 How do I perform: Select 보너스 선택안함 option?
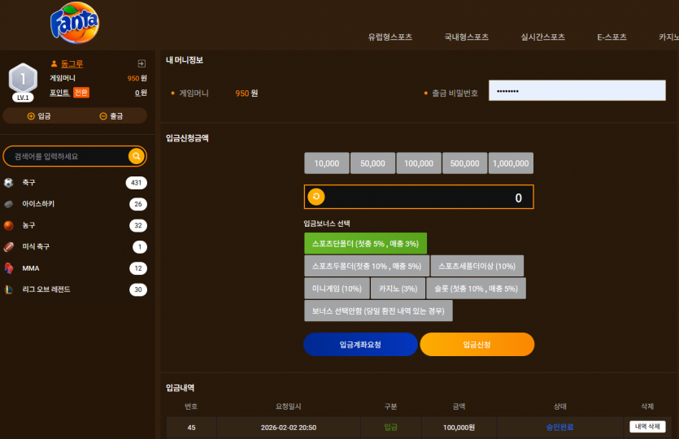(x=378, y=311)
